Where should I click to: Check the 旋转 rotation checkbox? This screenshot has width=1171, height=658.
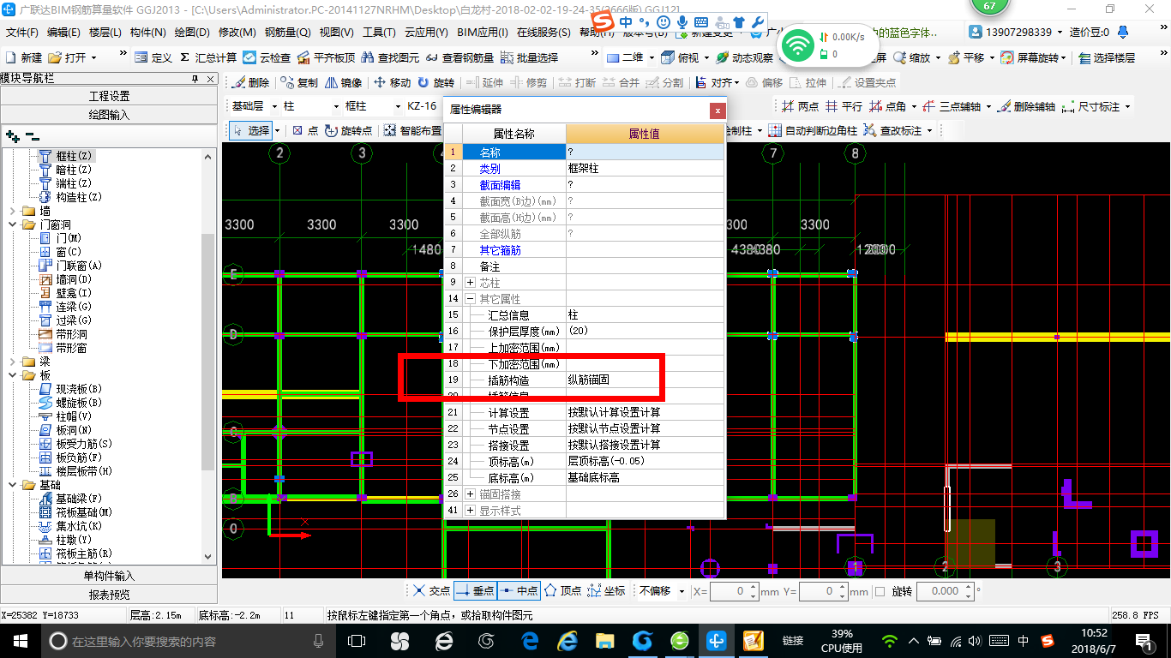(x=880, y=591)
